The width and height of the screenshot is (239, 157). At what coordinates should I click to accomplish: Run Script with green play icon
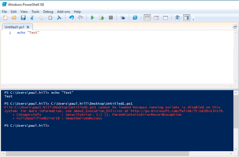(92, 18)
